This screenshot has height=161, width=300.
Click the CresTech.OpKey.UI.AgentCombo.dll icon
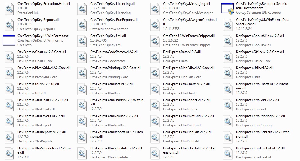[x=155, y=25]
